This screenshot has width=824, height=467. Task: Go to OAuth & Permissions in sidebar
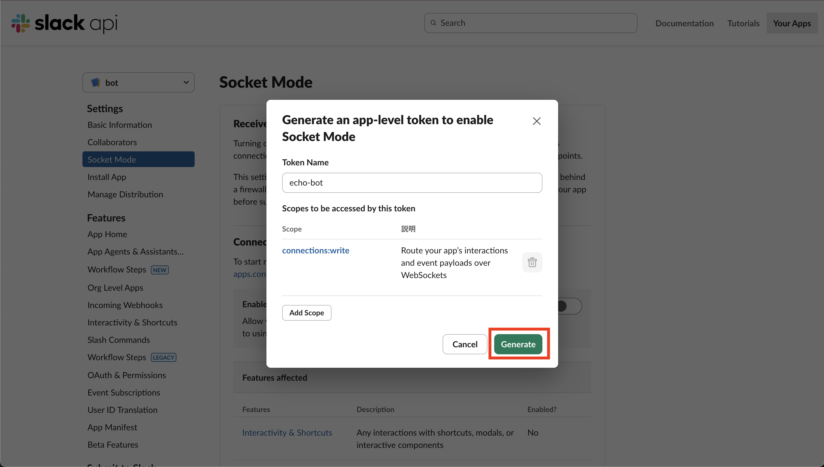tap(126, 375)
